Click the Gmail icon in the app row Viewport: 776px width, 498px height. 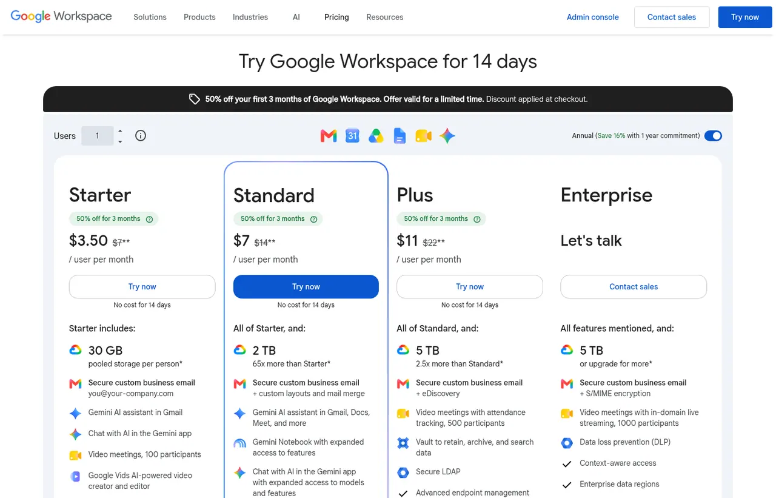(329, 136)
